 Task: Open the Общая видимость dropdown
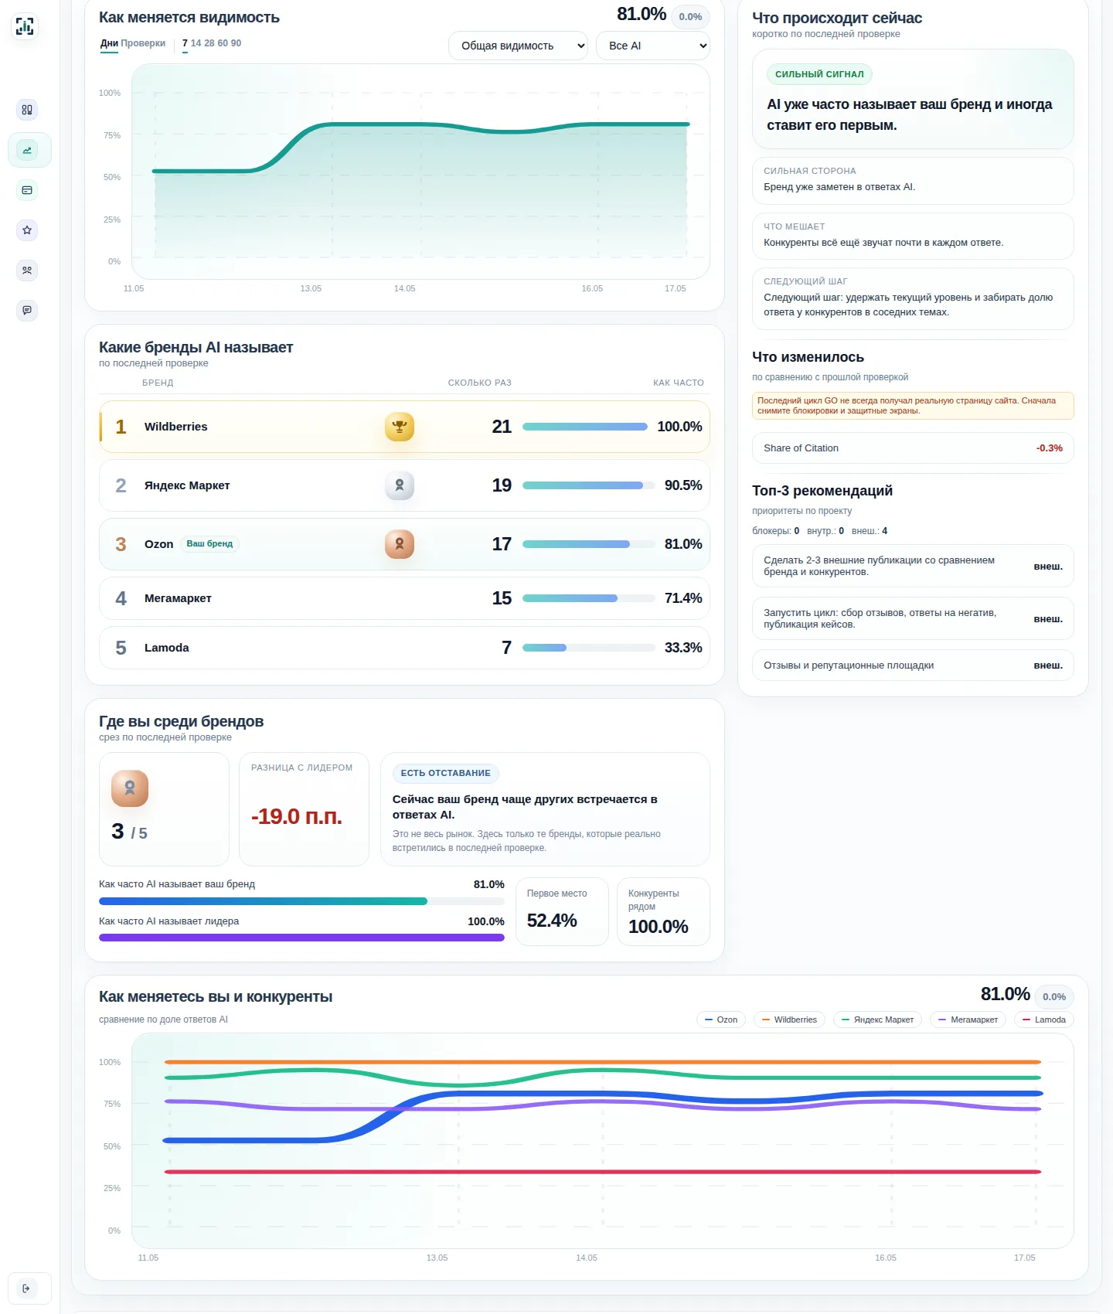coord(518,46)
